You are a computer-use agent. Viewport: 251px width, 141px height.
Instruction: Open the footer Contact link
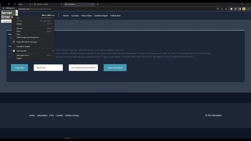point(59,116)
